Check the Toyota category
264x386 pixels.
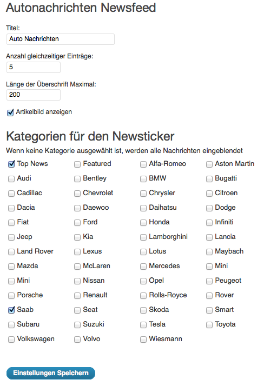click(x=209, y=325)
